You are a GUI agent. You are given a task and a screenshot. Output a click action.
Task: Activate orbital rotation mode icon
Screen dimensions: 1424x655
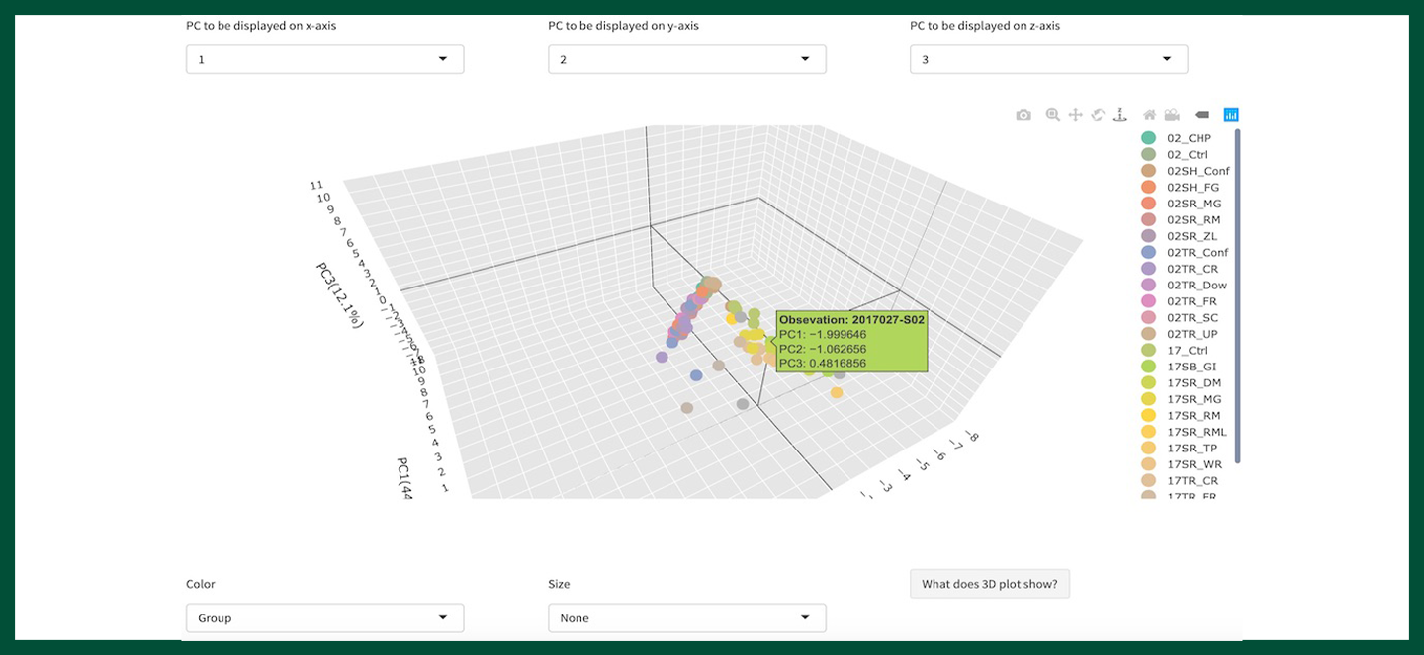tap(1098, 115)
